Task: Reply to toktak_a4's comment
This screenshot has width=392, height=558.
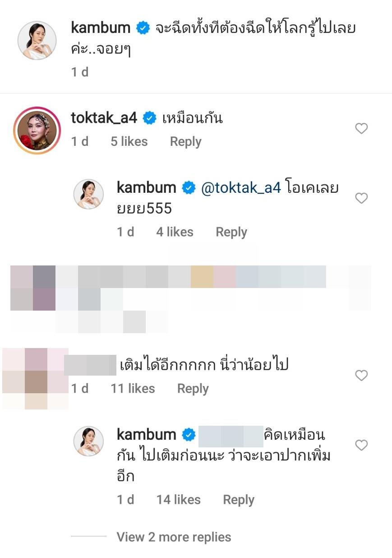Action: [x=185, y=142]
